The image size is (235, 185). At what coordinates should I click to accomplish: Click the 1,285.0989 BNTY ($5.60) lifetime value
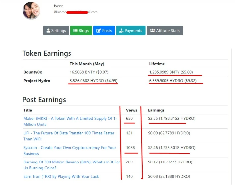[x=171, y=72]
